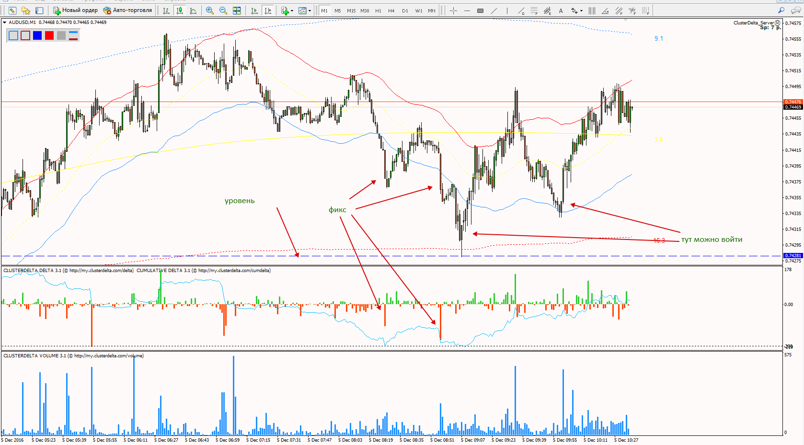Viewport: 804px width, 445px height.
Task: Select the H4 timeframe
Action: click(391, 11)
